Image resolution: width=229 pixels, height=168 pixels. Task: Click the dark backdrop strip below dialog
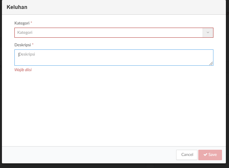114,166
